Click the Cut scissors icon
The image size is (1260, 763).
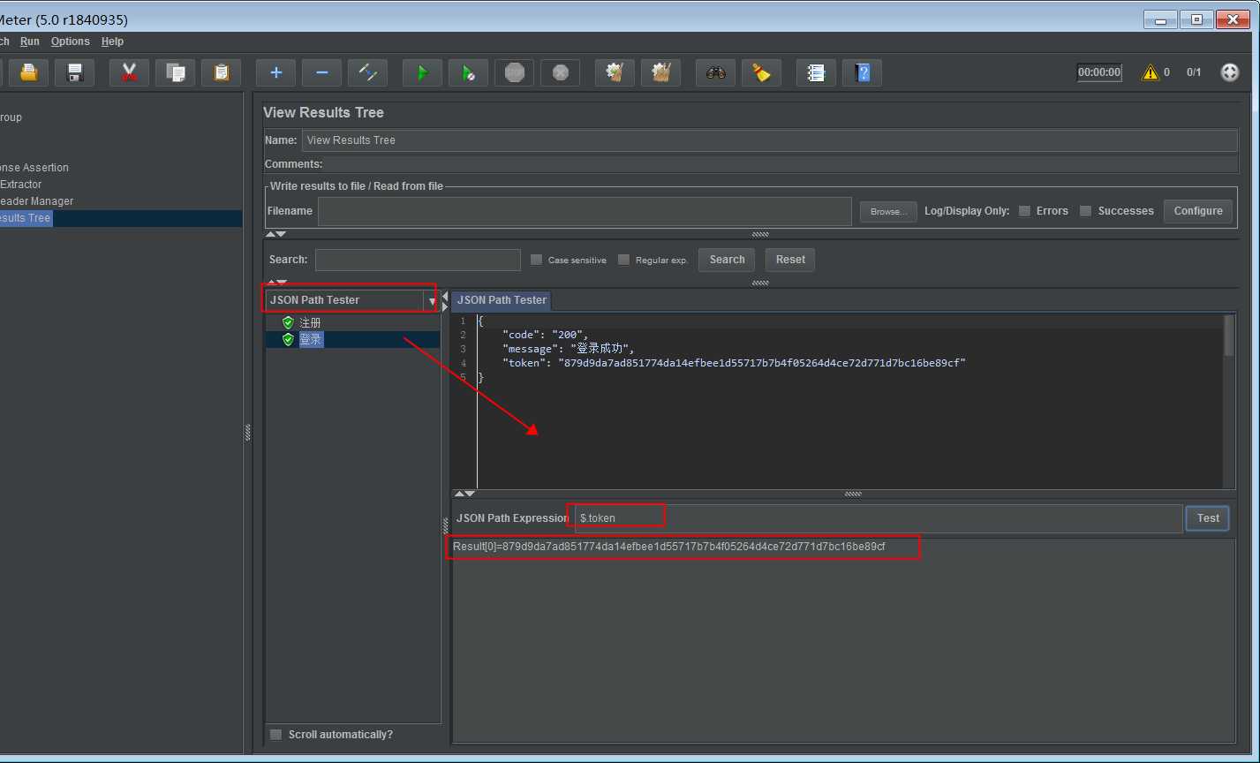tap(130, 72)
